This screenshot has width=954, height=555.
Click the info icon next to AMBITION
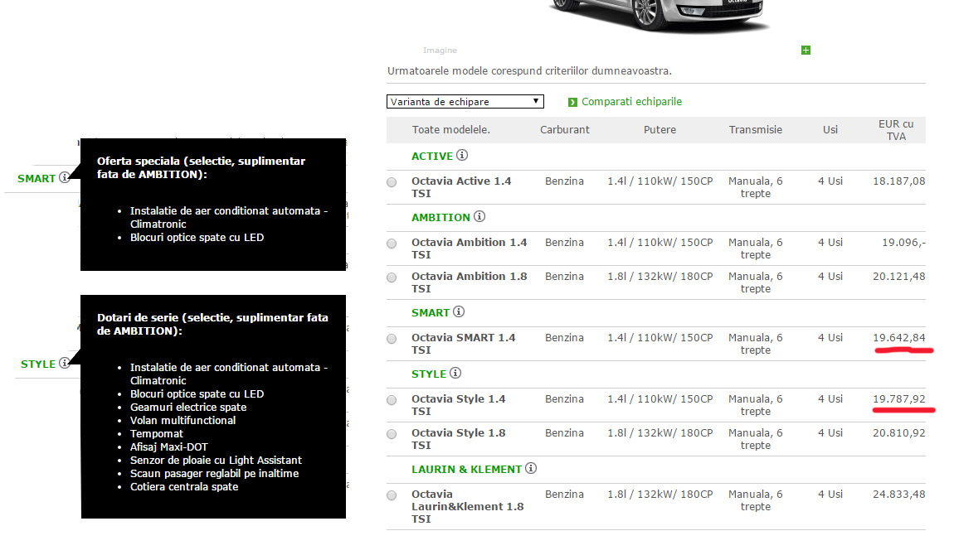pos(479,217)
